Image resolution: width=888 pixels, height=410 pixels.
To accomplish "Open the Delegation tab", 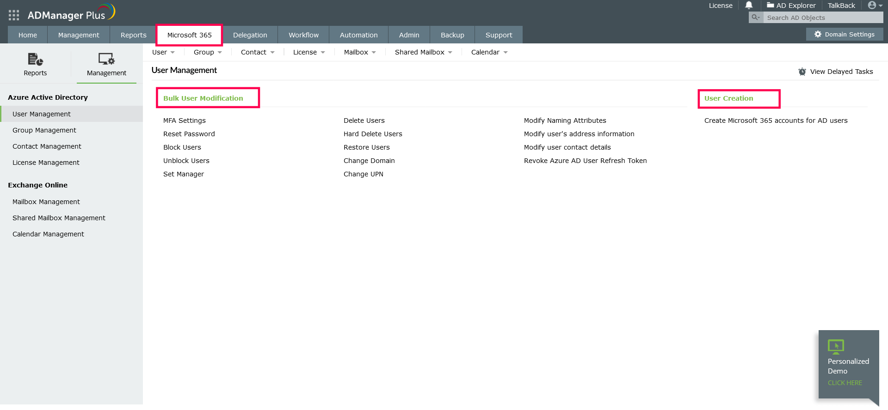I will 250,35.
